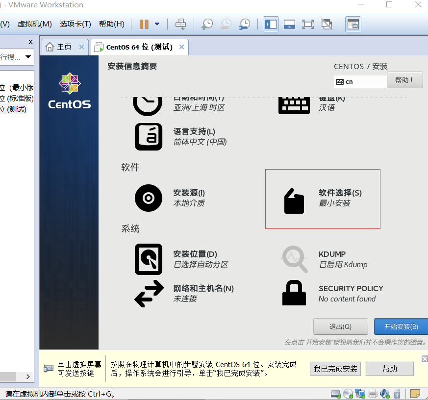Click the 安装位置(D) label

pyautogui.click(x=195, y=254)
